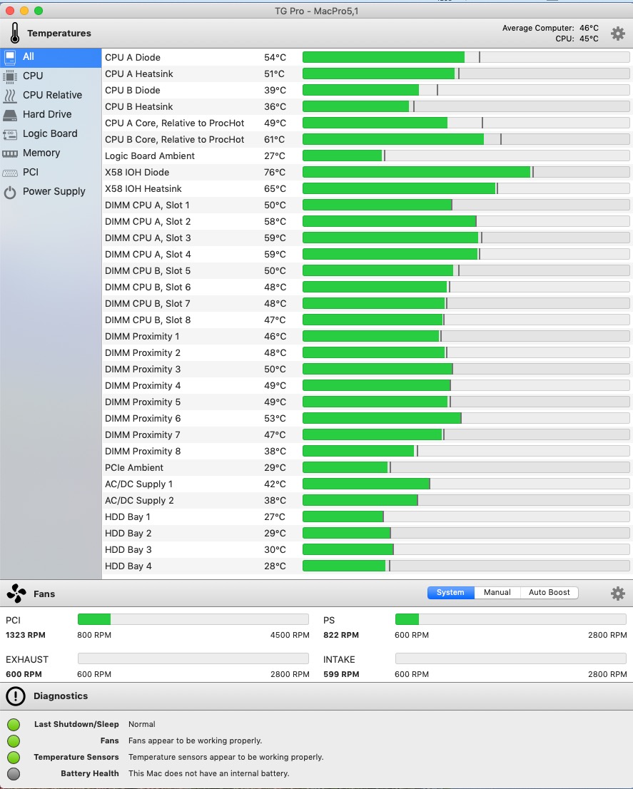Click green status light for Temperature Sensors
Image resolution: width=633 pixels, height=789 pixels.
[14, 757]
